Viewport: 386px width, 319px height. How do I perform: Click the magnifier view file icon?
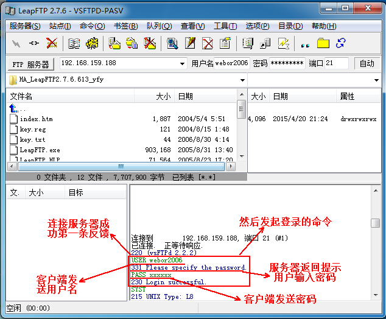[x=172, y=43]
